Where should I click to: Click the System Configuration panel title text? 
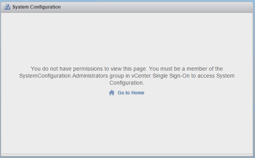pos(36,7)
